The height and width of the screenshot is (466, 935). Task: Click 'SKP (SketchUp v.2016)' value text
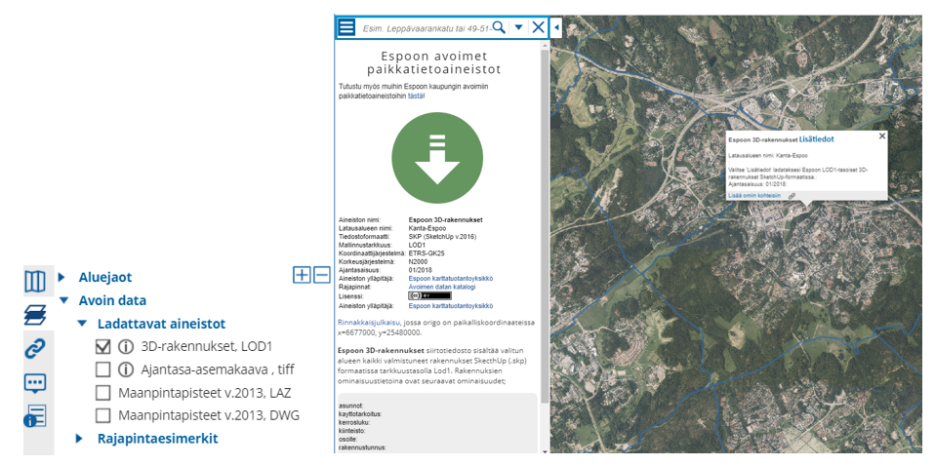tap(442, 237)
